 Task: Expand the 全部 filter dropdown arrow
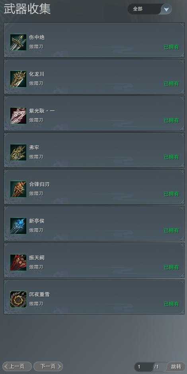(167, 9)
